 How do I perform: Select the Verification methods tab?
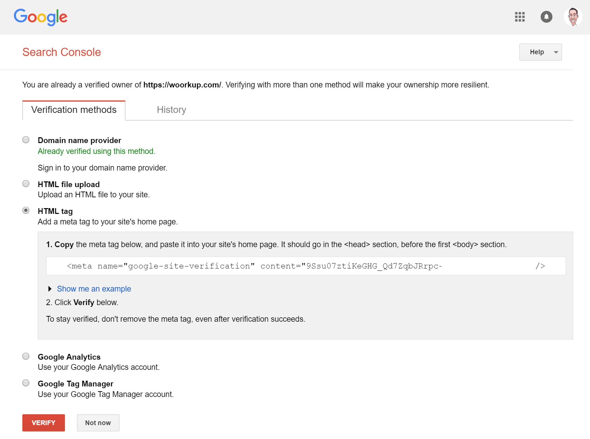click(74, 110)
